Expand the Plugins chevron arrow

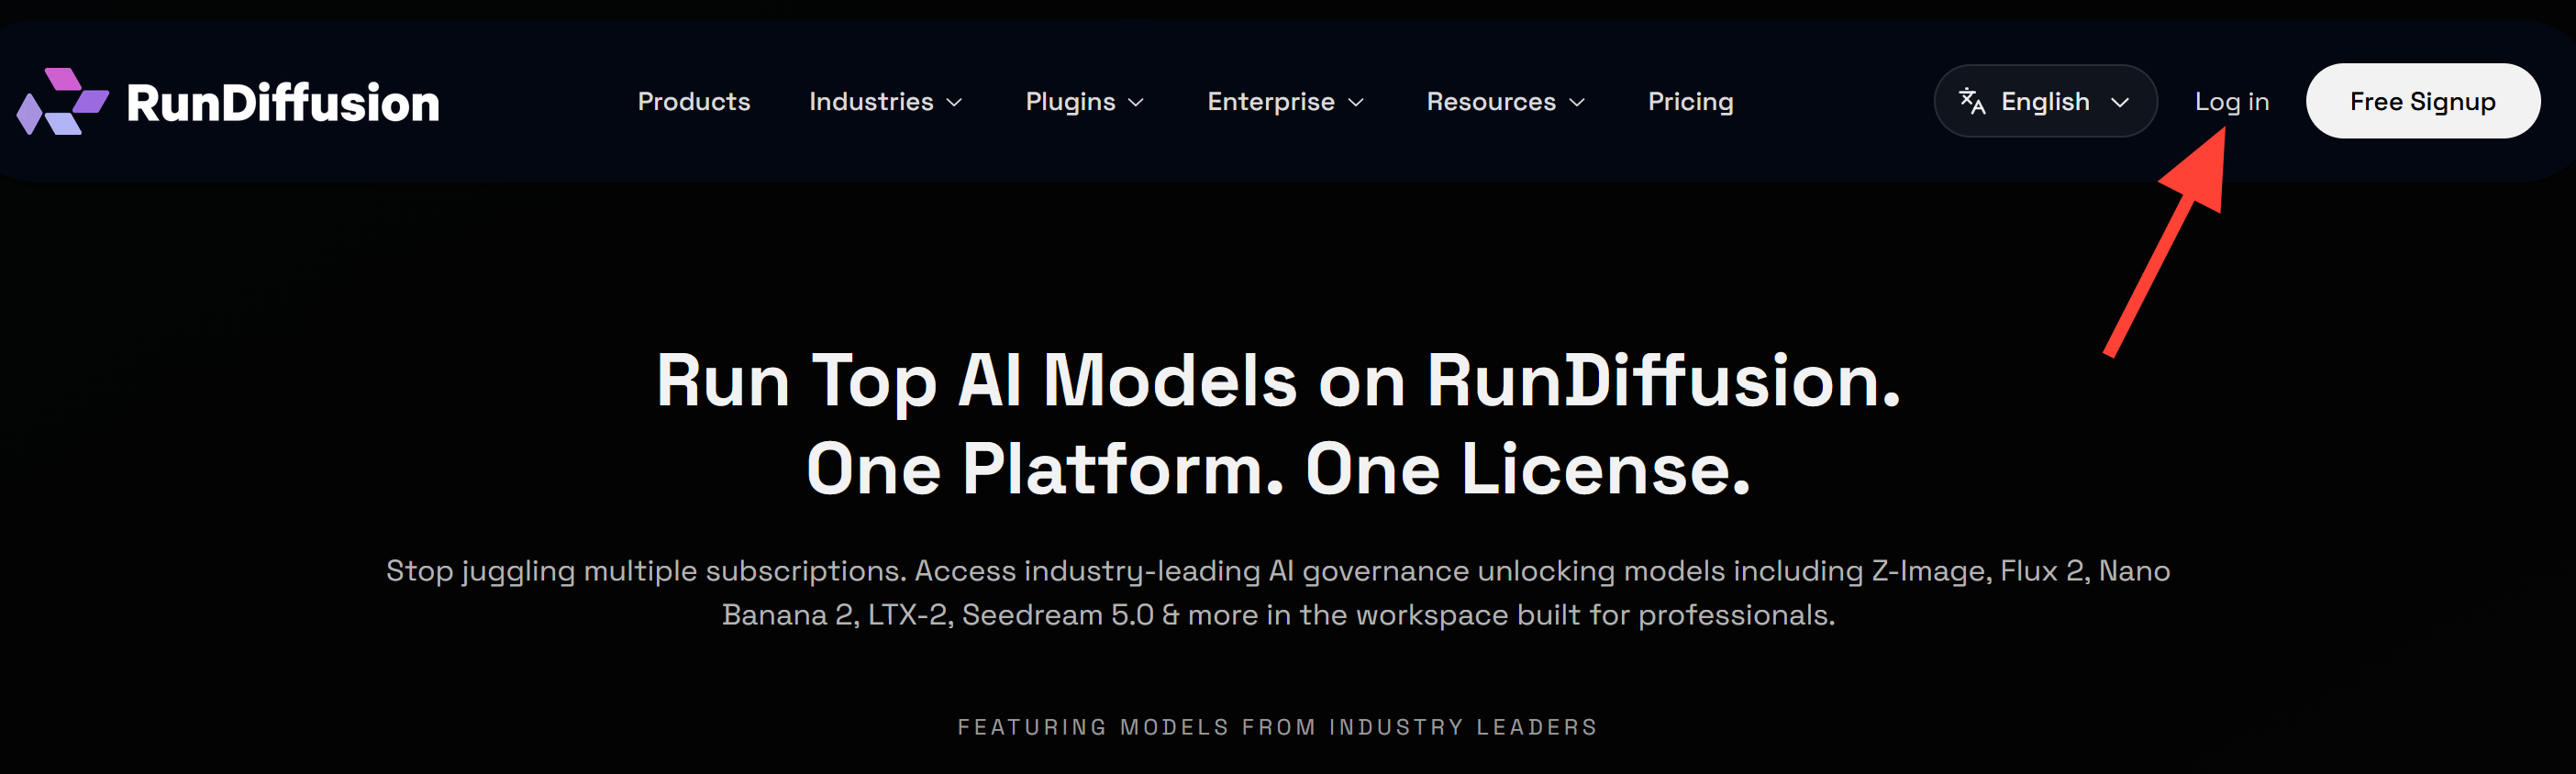point(1136,103)
